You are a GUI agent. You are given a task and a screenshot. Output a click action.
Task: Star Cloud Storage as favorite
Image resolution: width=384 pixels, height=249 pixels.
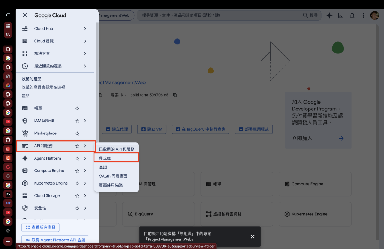(77, 196)
